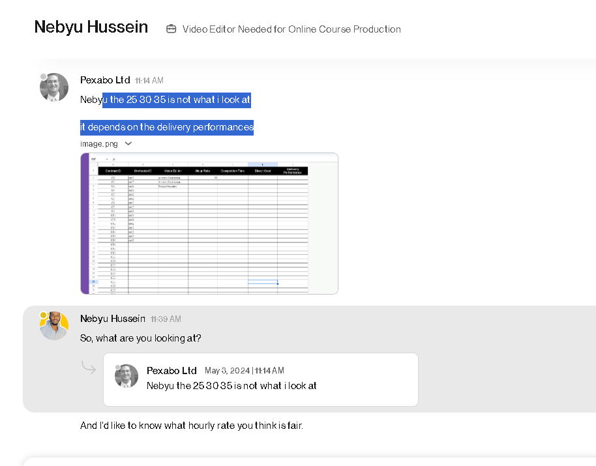Click Pexabo Ltd sender name at 11:14 AM
Image resolution: width=596 pixels, height=466 pixels.
pyautogui.click(x=105, y=80)
